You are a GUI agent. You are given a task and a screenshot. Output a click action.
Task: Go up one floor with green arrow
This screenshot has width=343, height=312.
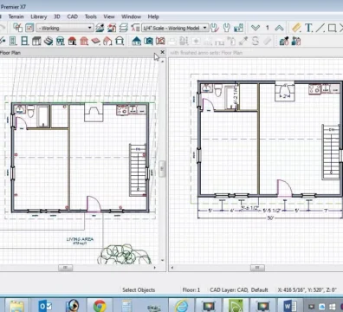pos(279,28)
